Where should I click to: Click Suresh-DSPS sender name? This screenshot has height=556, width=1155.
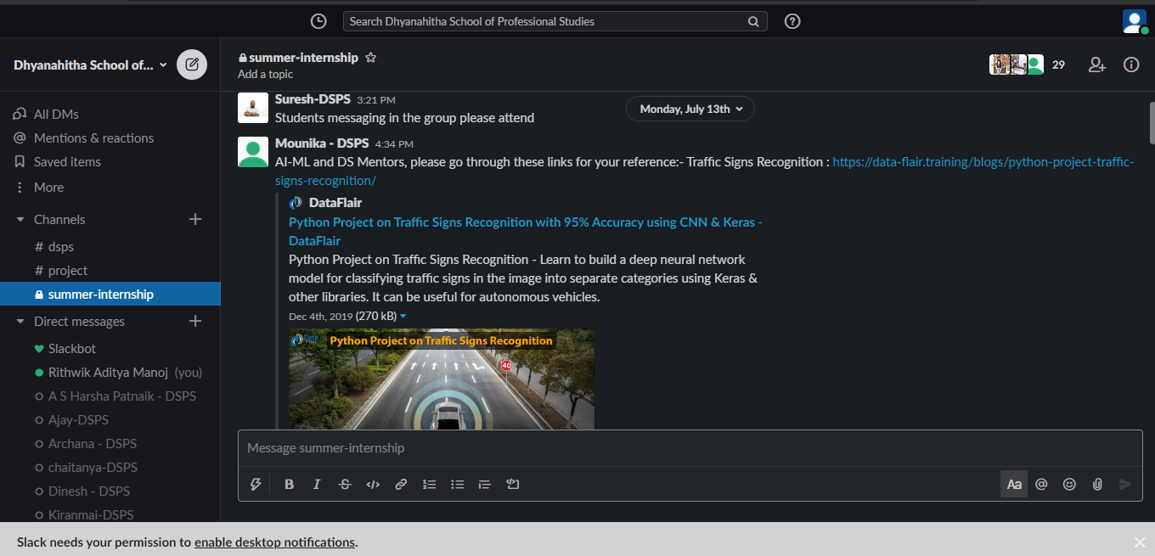313,99
